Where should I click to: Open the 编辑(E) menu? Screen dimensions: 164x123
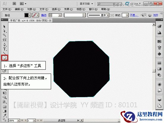click(19, 9)
